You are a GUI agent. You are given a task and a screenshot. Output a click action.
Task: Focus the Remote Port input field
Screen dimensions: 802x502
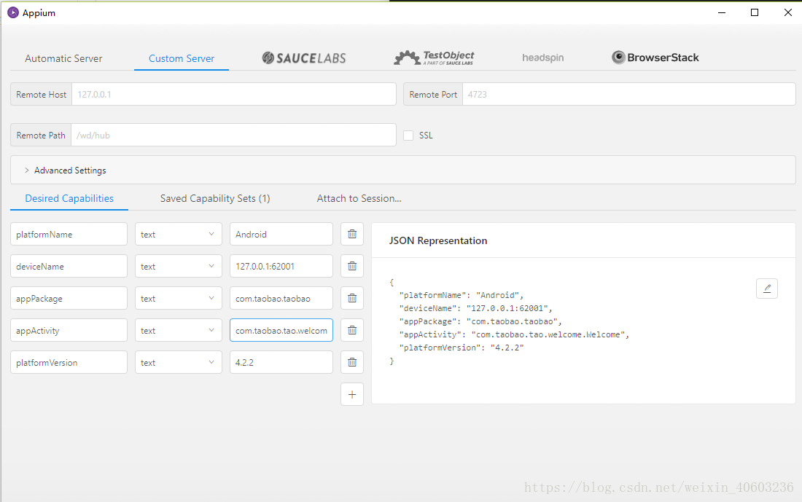click(x=628, y=95)
